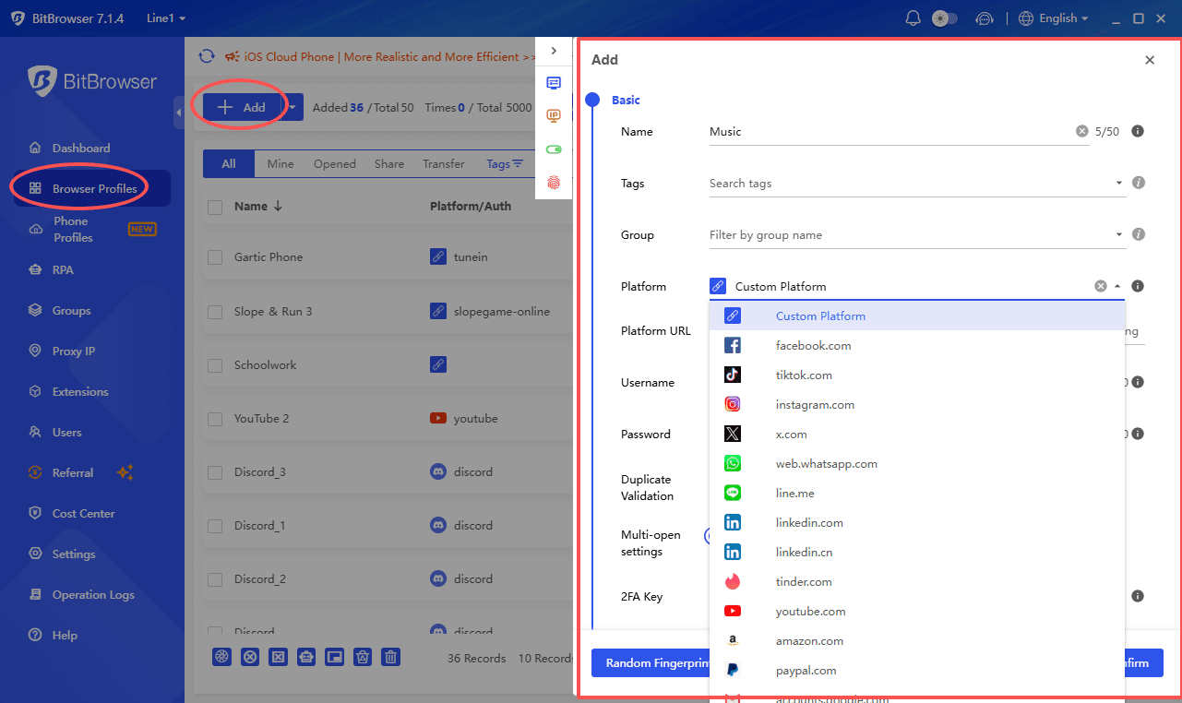Open the Search tags dropdown
Screen dimensions: 1182x703
pyautogui.click(x=917, y=184)
